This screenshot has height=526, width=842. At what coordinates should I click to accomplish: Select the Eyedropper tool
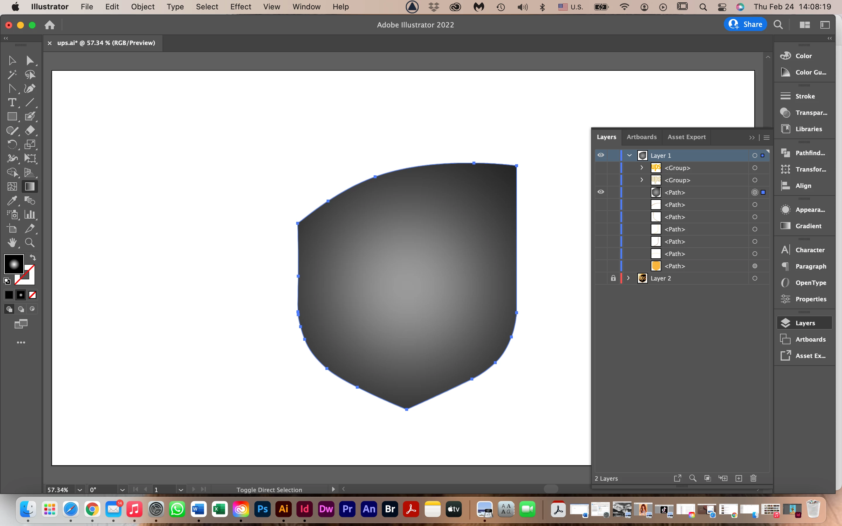coord(12,201)
